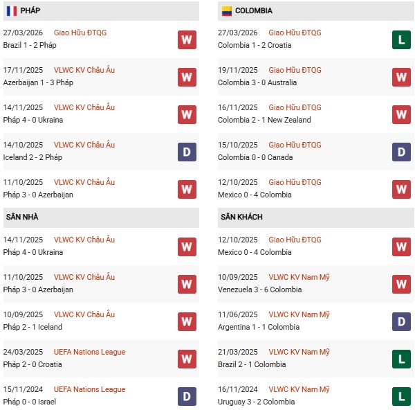
Task: Select the PHÁP team header
Action: pos(30,11)
